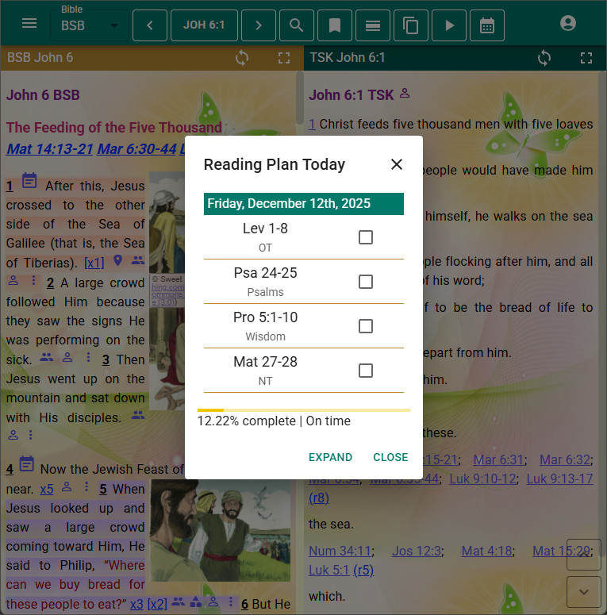Check the Psa 24-25 reading checkbox

coord(366,282)
